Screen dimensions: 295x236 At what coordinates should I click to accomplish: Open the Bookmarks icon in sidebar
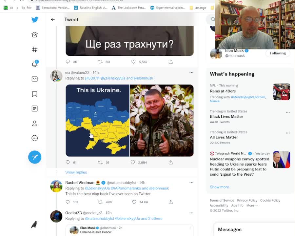click(x=35, y=94)
